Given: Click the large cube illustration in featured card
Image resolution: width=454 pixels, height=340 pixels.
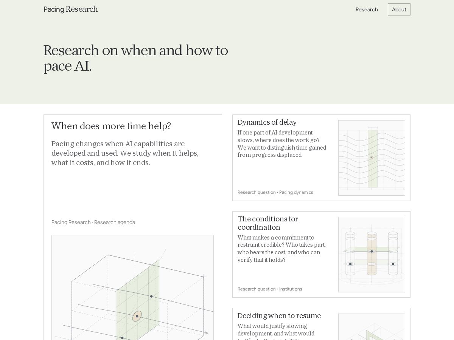Looking at the screenshot, I should (132, 287).
